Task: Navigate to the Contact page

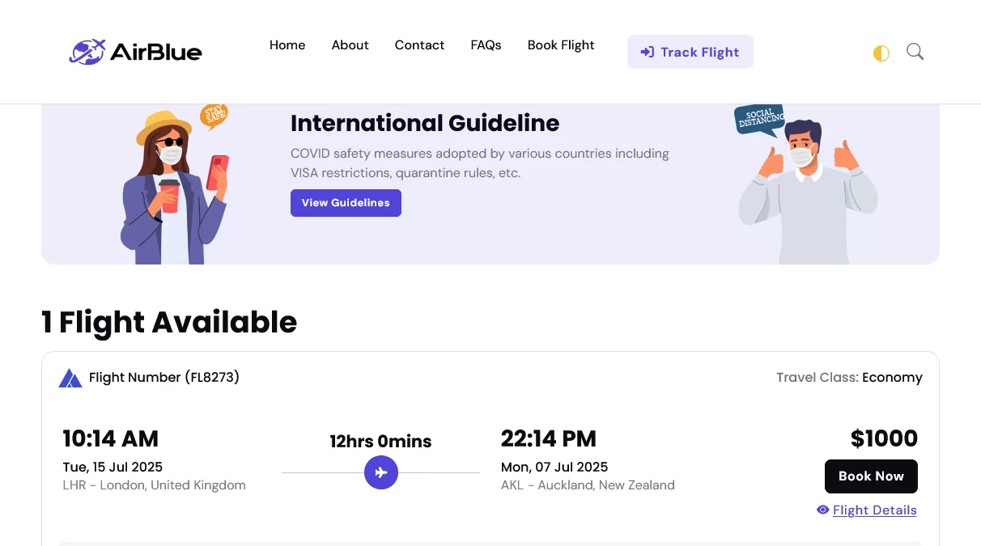Action: [x=419, y=45]
